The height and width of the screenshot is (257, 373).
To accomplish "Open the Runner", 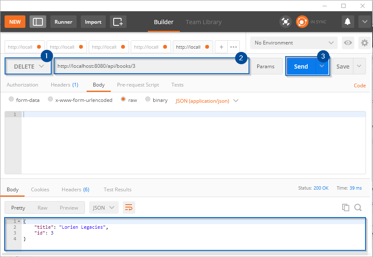I will click(x=63, y=22).
